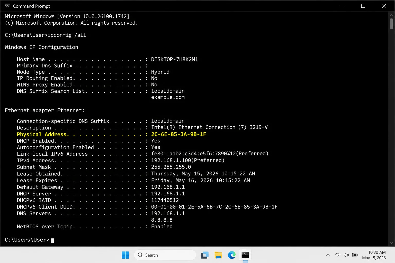Image resolution: width=395 pixels, height=263 pixels.
Task: Click the Windows IP Configuration heading
Action: point(41,47)
